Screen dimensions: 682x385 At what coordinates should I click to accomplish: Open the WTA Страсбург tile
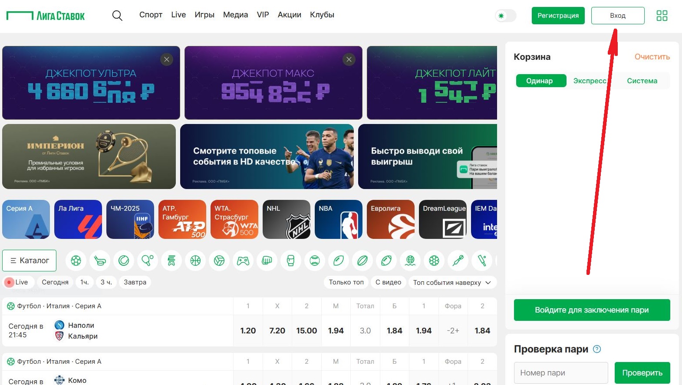click(x=234, y=219)
